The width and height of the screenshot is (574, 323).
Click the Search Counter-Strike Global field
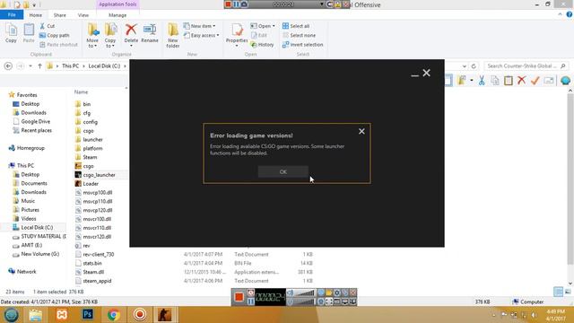tap(526, 65)
